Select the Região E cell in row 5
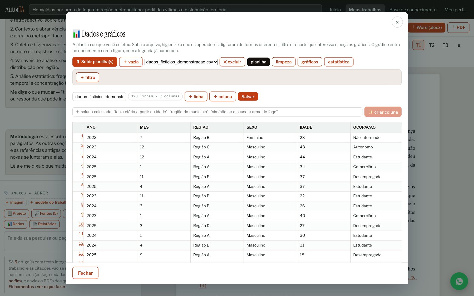Screen dimensions: 474x296 tap(217, 177)
